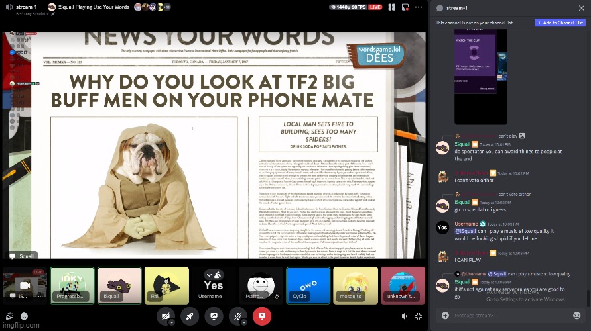Viewport: 591px width, 331px height.
Task: Open the +11 viewers list
Action: [x=167, y=7]
